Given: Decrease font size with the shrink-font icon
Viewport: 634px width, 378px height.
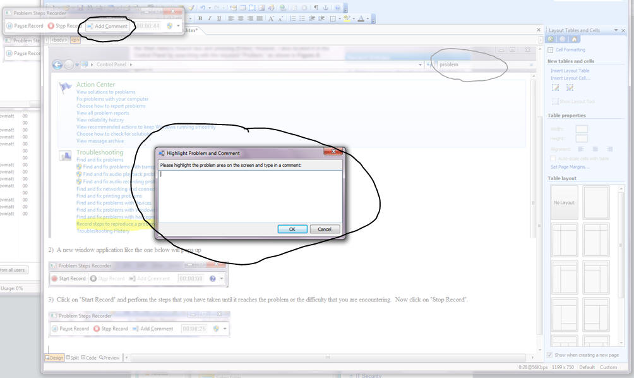Looking at the screenshot, I should (280, 18).
